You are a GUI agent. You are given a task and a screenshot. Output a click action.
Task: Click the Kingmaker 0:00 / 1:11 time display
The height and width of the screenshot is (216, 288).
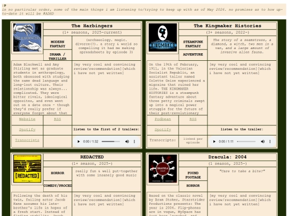[226, 141]
